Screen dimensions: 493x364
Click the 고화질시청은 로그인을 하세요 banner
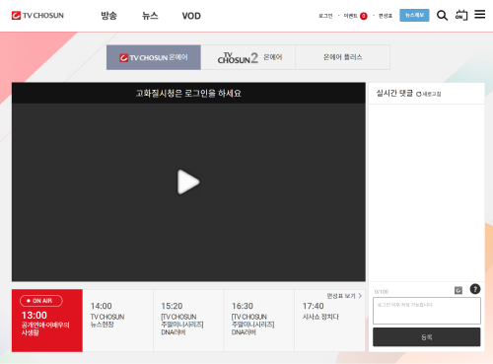(x=188, y=94)
